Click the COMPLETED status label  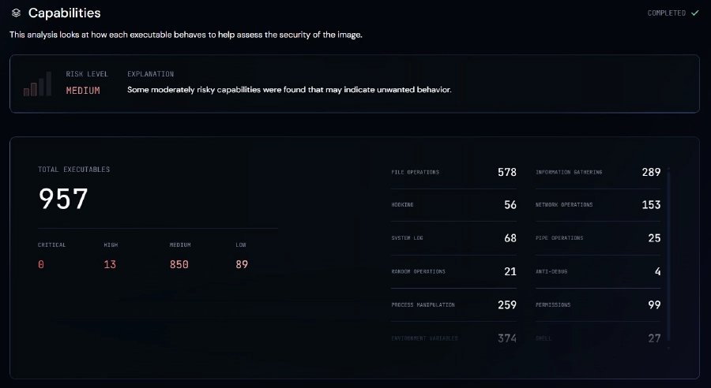667,13
